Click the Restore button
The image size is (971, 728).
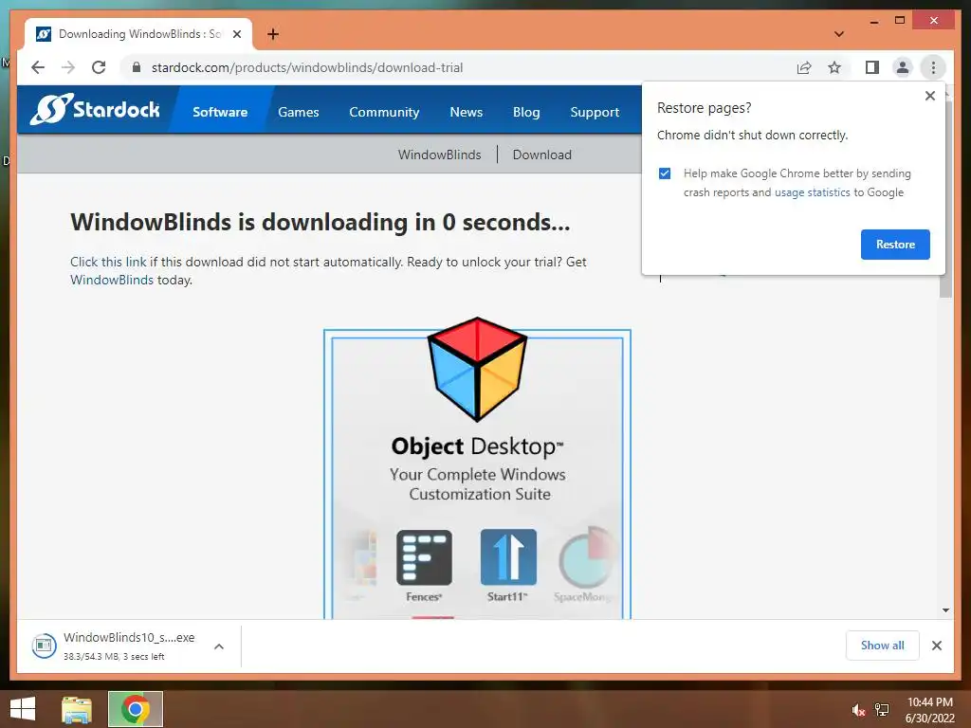(895, 245)
